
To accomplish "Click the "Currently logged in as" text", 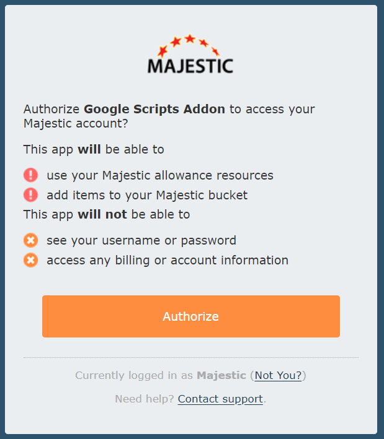I will (134, 375).
